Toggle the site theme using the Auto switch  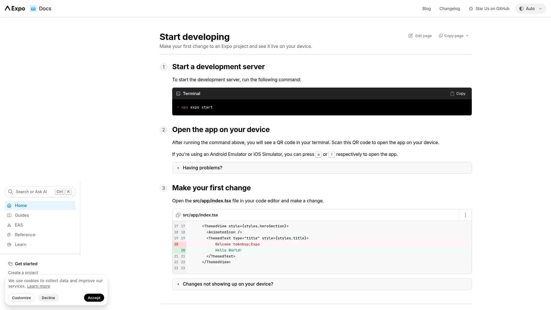530,8
